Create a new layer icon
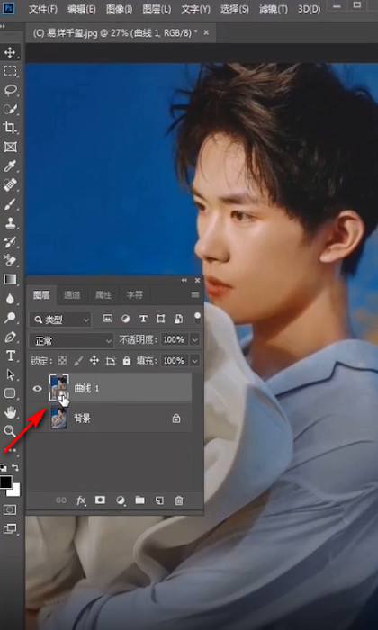 (159, 500)
